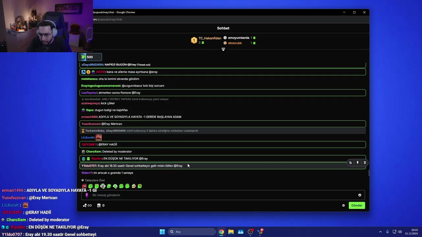Click the metehancu username
This screenshot has width=422, height=237.
[89, 79]
